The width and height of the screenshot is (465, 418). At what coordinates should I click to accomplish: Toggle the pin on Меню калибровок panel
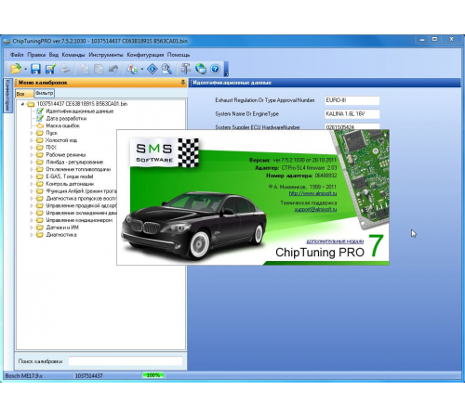[183, 83]
